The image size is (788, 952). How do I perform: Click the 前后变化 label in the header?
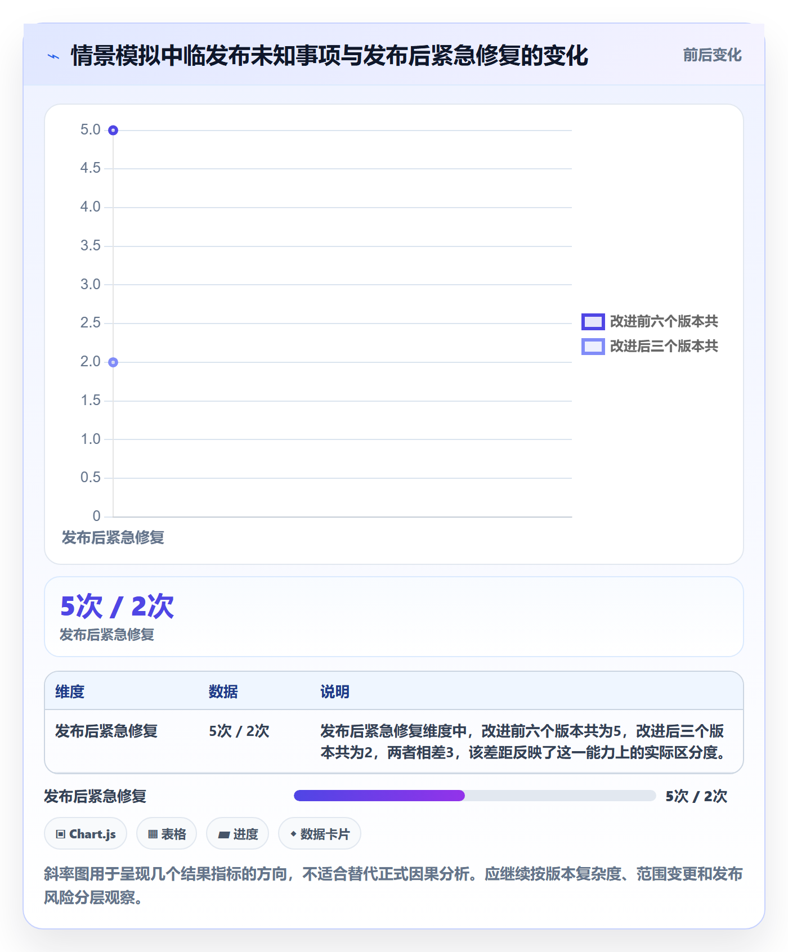pyautogui.click(x=712, y=55)
